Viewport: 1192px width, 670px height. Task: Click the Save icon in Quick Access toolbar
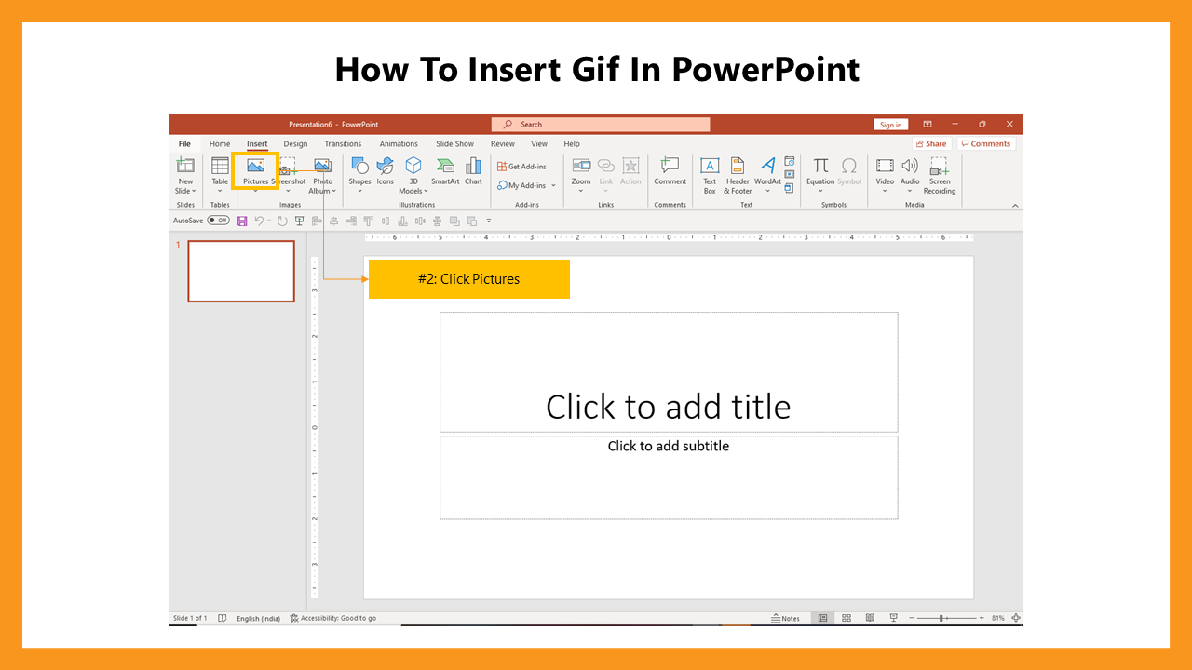point(242,221)
